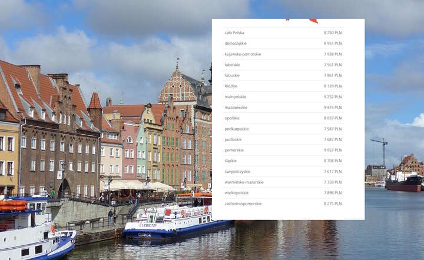Click the 'mazowieckie' region name
Image resolution: width=424 pixels, height=260 pixels.
[x=236, y=108]
